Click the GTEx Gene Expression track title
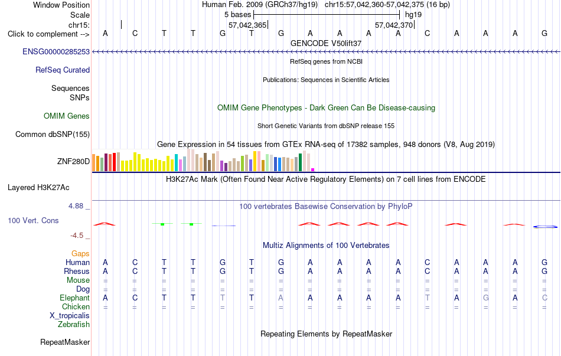The image size is (561, 356). tap(326, 144)
